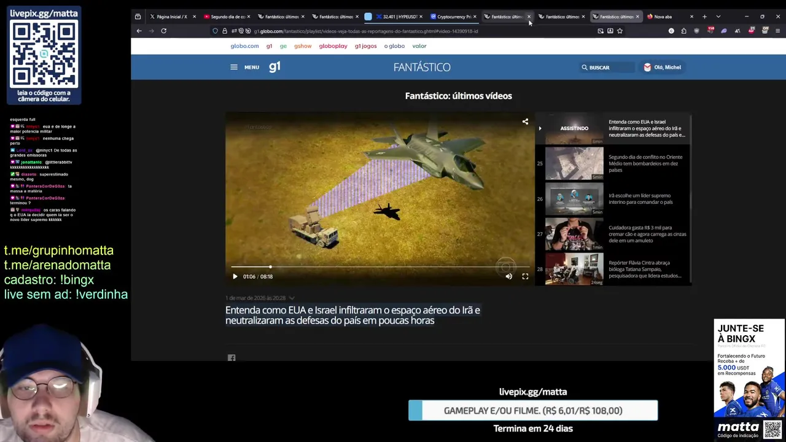786x442 pixels.
Task: Open playlist video 26 thumbnail
Action: (x=574, y=199)
